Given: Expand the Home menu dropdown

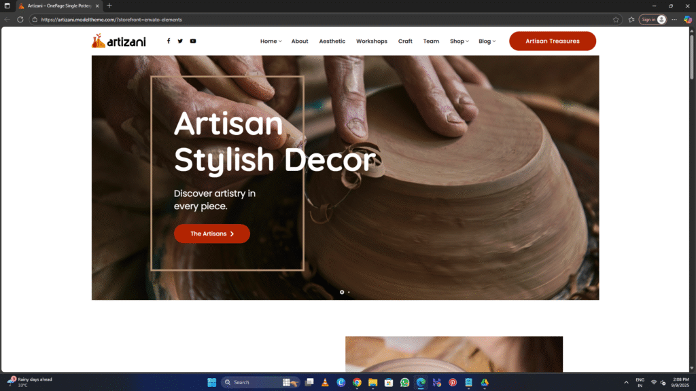Looking at the screenshot, I should tap(271, 41).
